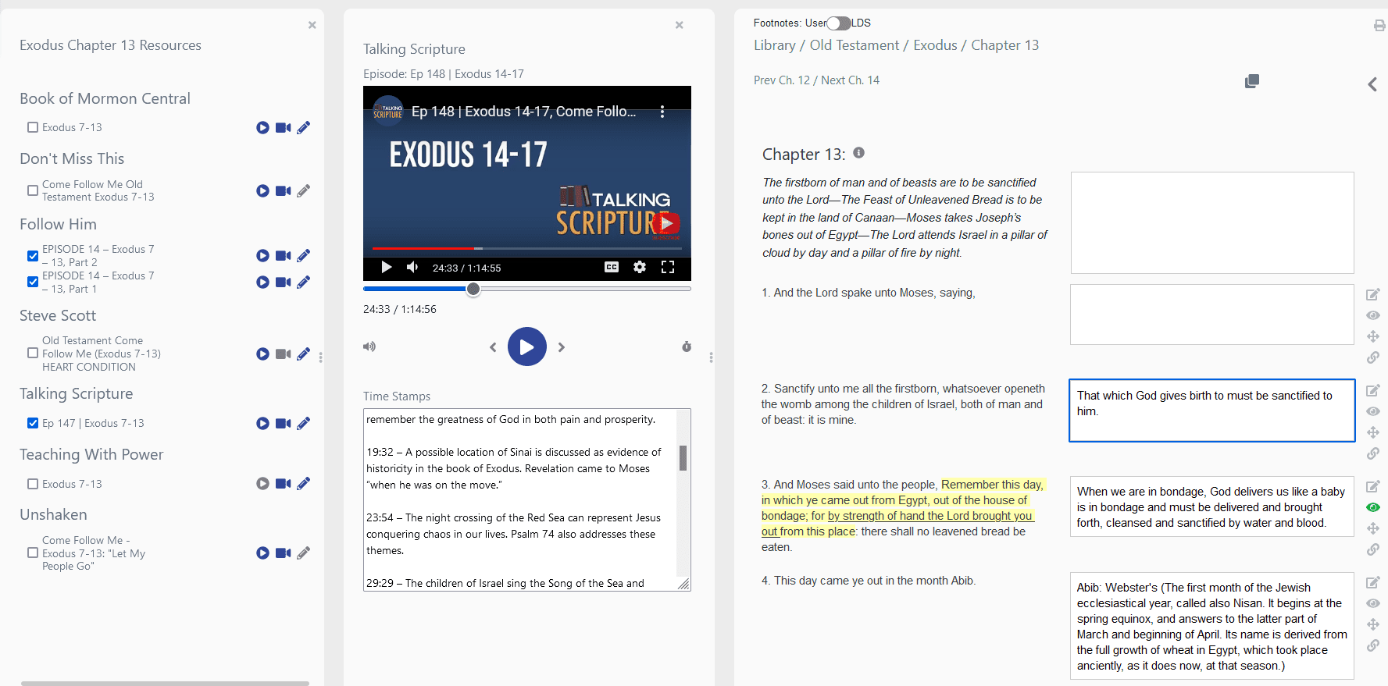Edit notes for Teaching With Power Exodus 7-13

click(x=304, y=484)
